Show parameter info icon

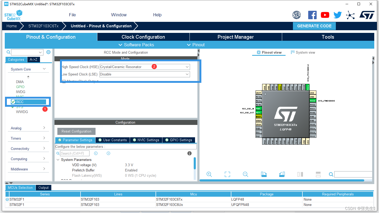[189, 153]
